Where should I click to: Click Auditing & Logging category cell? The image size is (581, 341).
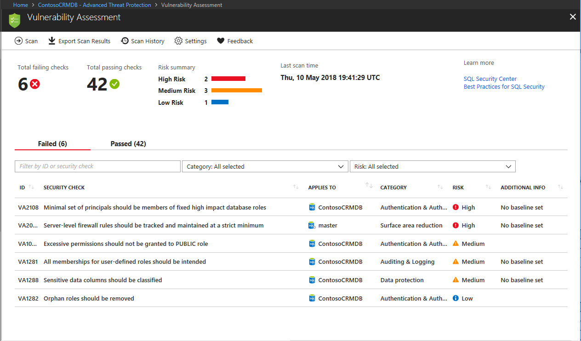[407, 262]
